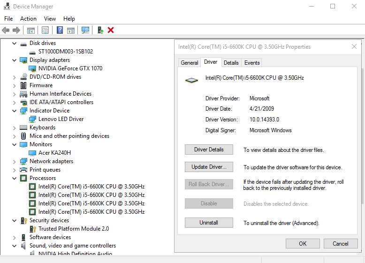Click the Show/Hide console tree toolbar icon
This screenshot has width=365, height=263.
click(30, 30)
